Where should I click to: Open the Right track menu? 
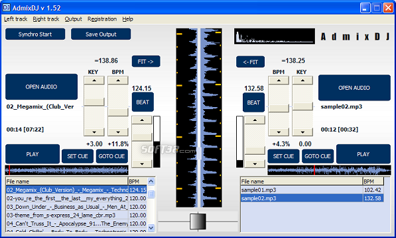tap(46, 19)
